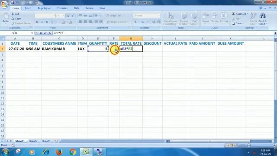Switch to Sheet2 tab
The image size is (277, 156).
coord(33,141)
